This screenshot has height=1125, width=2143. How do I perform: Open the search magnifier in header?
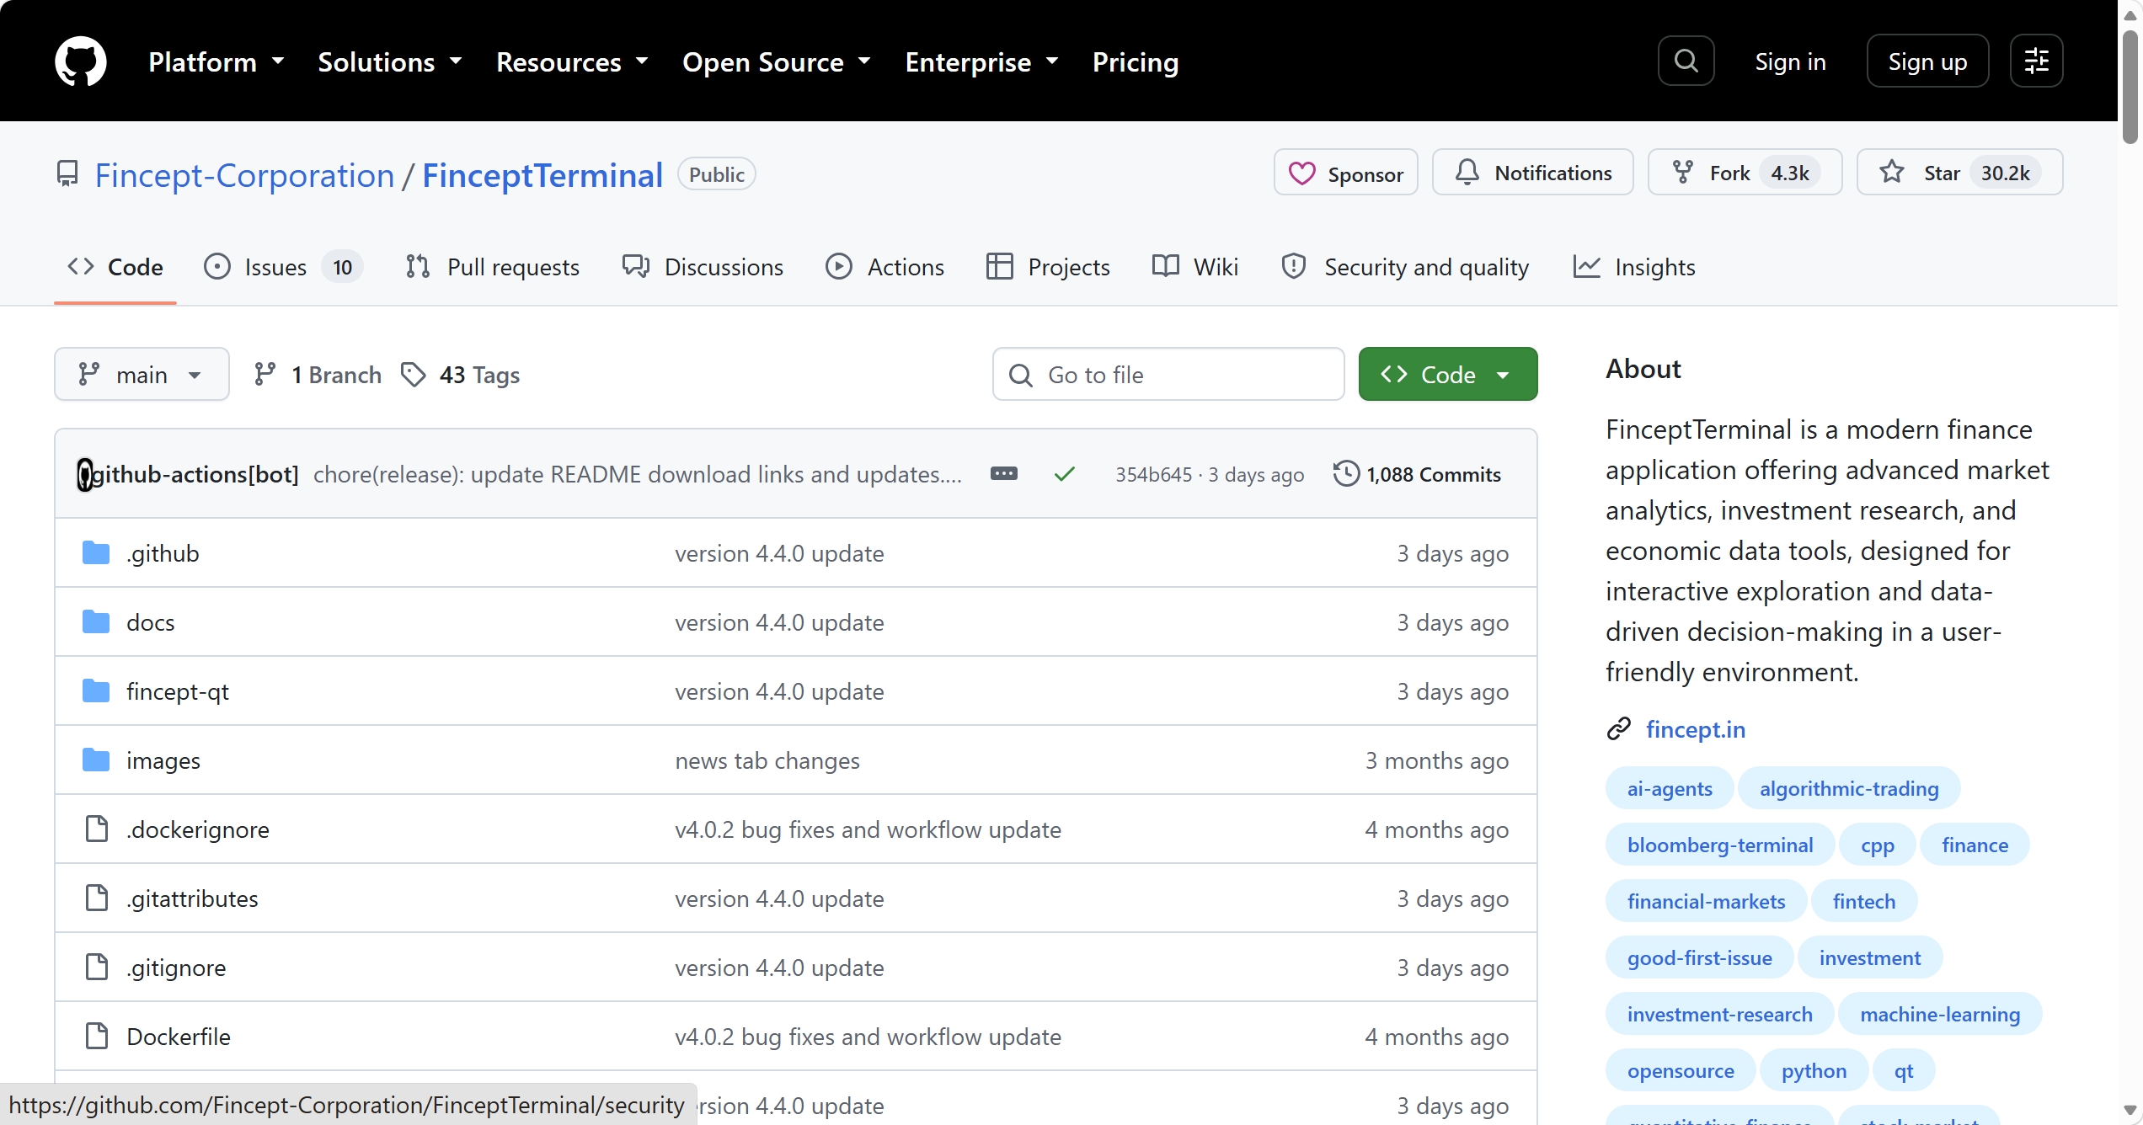[x=1686, y=61]
